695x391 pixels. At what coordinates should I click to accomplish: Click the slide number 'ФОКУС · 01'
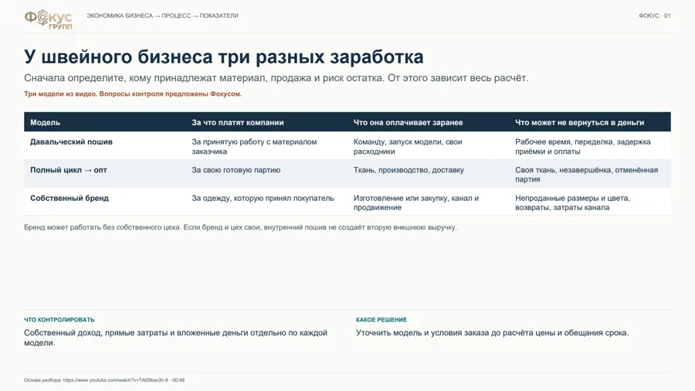(654, 15)
